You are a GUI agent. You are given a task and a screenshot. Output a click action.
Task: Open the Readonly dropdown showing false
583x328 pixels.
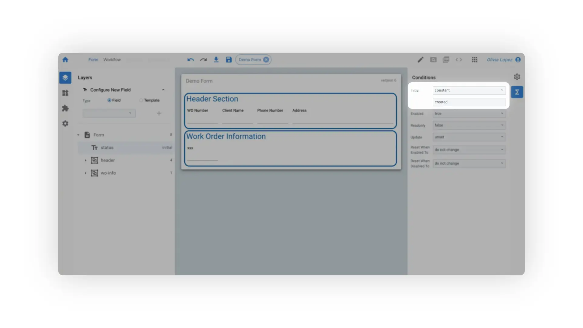(x=469, y=125)
